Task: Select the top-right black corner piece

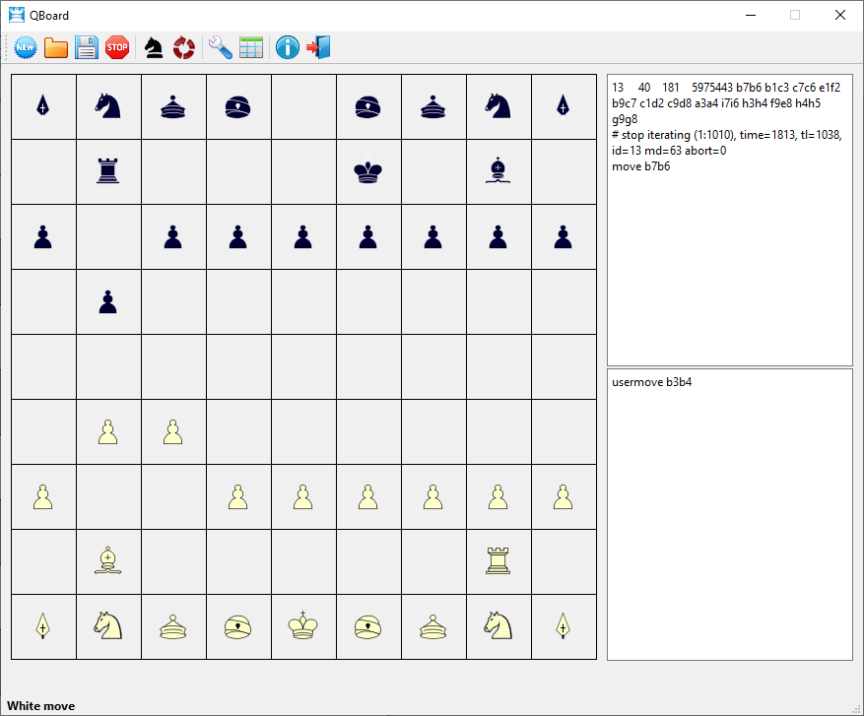Action: [x=564, y=106]
